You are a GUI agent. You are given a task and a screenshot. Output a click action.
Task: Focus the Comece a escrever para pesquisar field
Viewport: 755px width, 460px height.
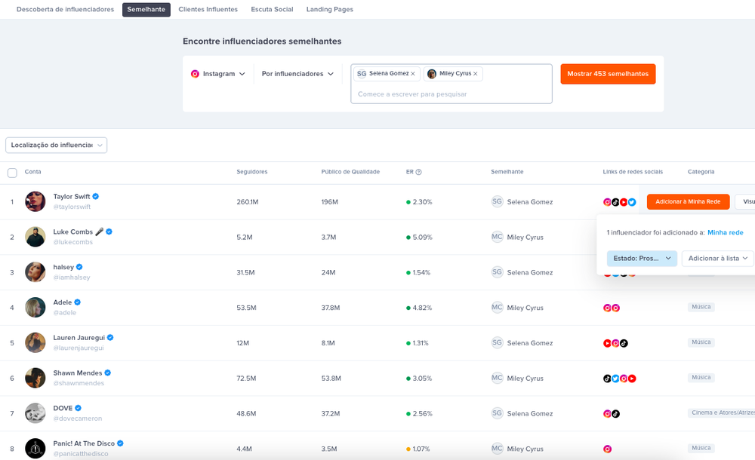point(451,94)
